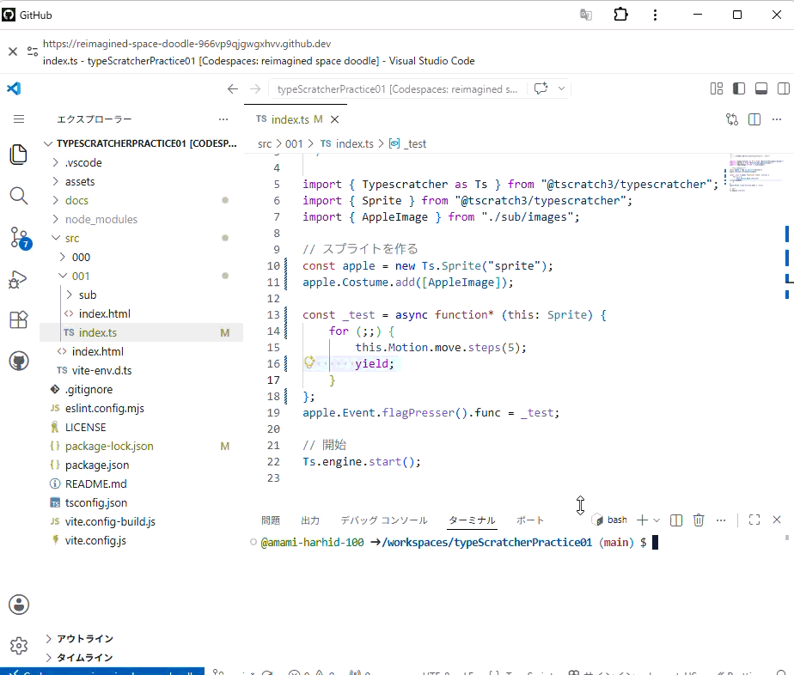Open the Run and Debug view
Viewport: 794px width, 675px height.
(x=18, y=279)
